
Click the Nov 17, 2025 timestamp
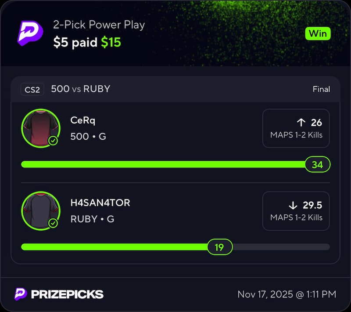click(x=287, y=294)
